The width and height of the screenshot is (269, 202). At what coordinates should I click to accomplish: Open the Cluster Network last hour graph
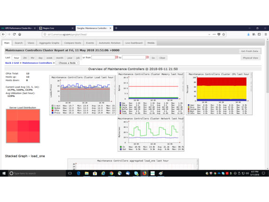pyautogui.click(x=151, y=134)
